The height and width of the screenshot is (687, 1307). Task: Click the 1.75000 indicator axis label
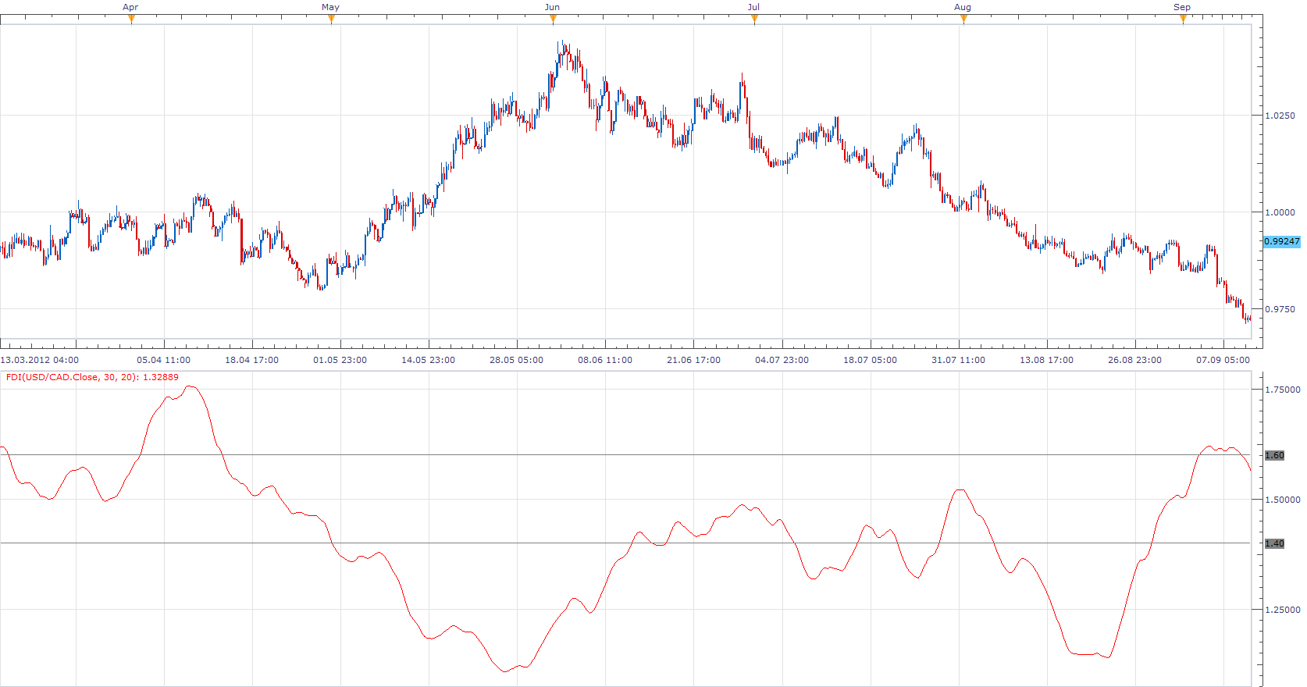click(1283, 390)
